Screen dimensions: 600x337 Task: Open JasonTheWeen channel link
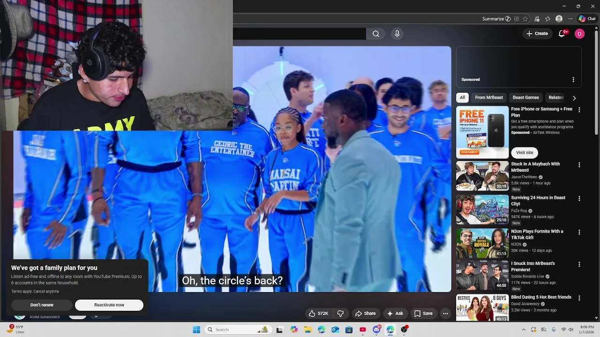[524, 177]
